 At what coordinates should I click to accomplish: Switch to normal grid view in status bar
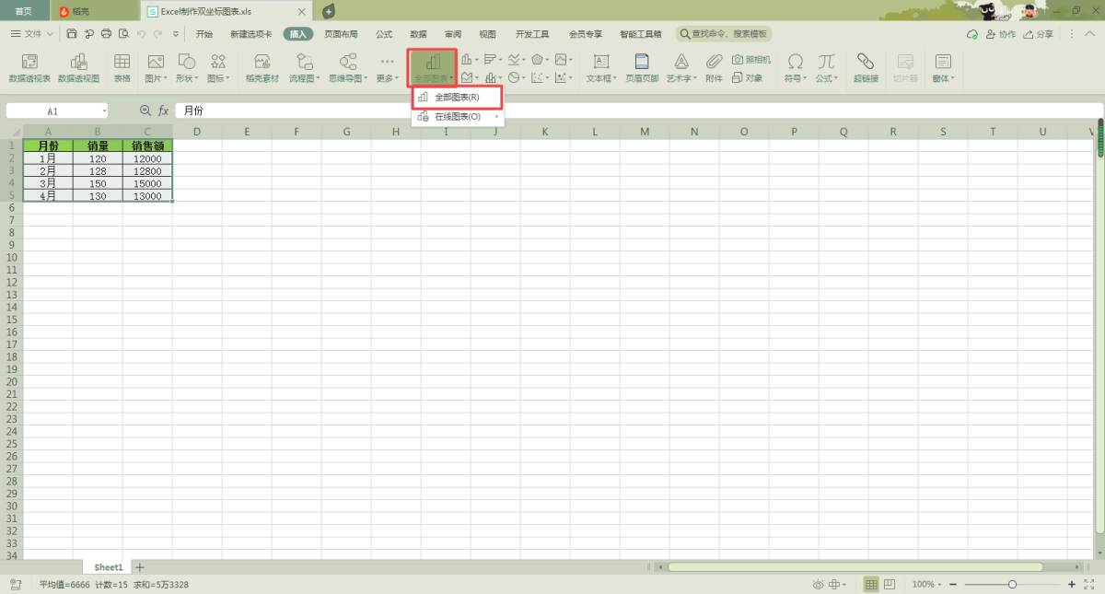pyautogui.click(x=871, y=585)
